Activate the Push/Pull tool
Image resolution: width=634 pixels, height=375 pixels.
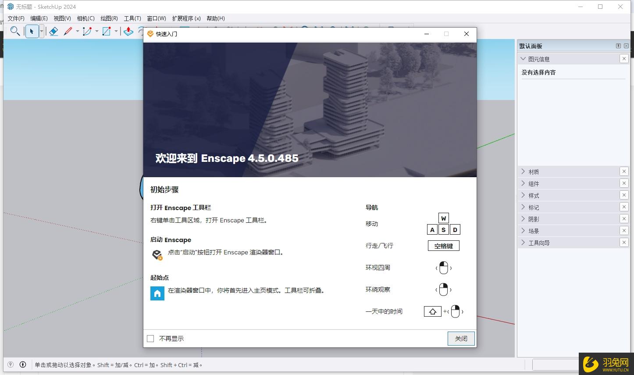pyautogui.click(x=128, y=31)
